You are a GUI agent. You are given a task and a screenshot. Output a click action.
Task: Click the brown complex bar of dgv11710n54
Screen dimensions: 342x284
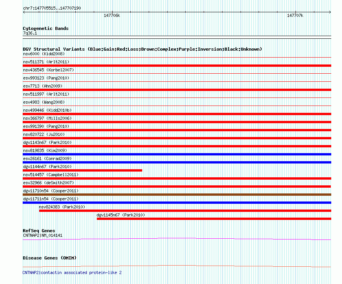pos(177,195)
